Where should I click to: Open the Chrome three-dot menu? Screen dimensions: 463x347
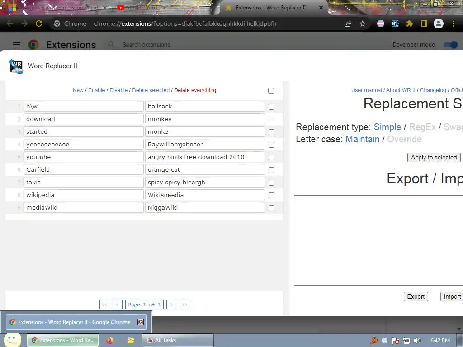[x=453, y=23]
